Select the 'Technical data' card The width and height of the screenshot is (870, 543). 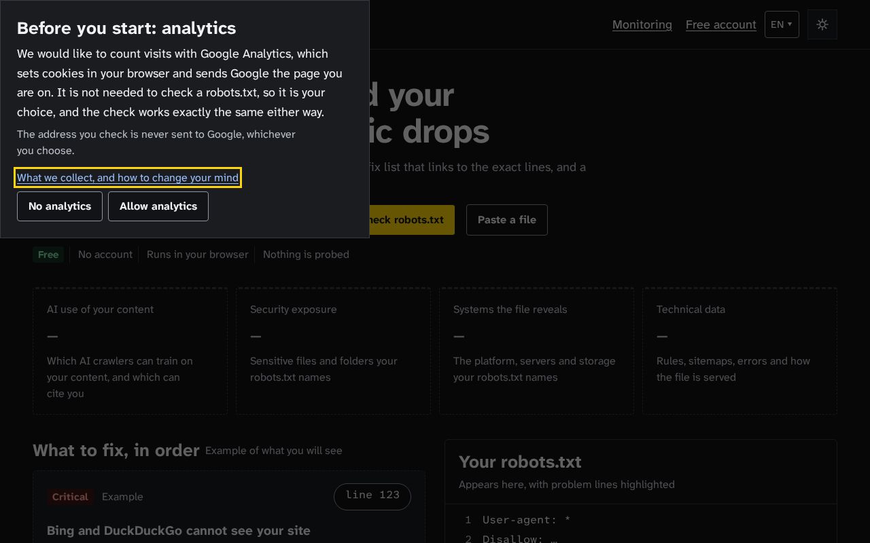pyautogui.click(x=739, y=351)
